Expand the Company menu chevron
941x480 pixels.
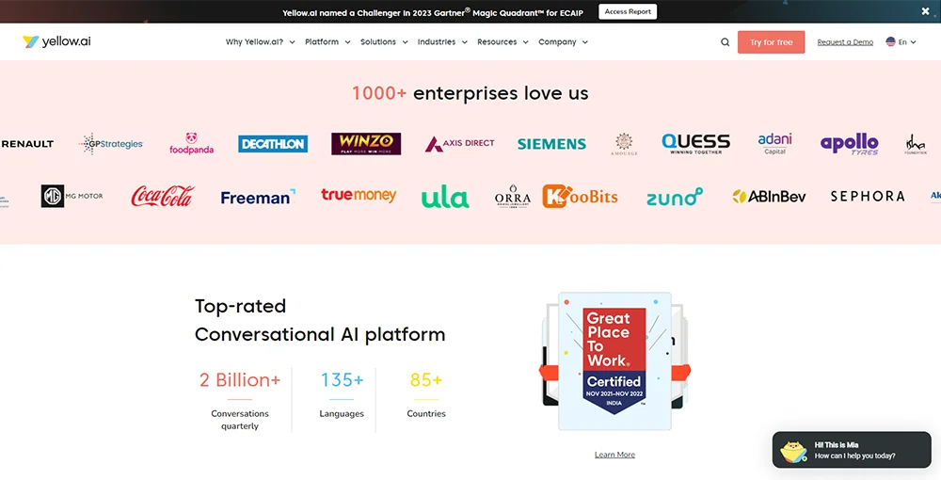click(x=585, y=42)
